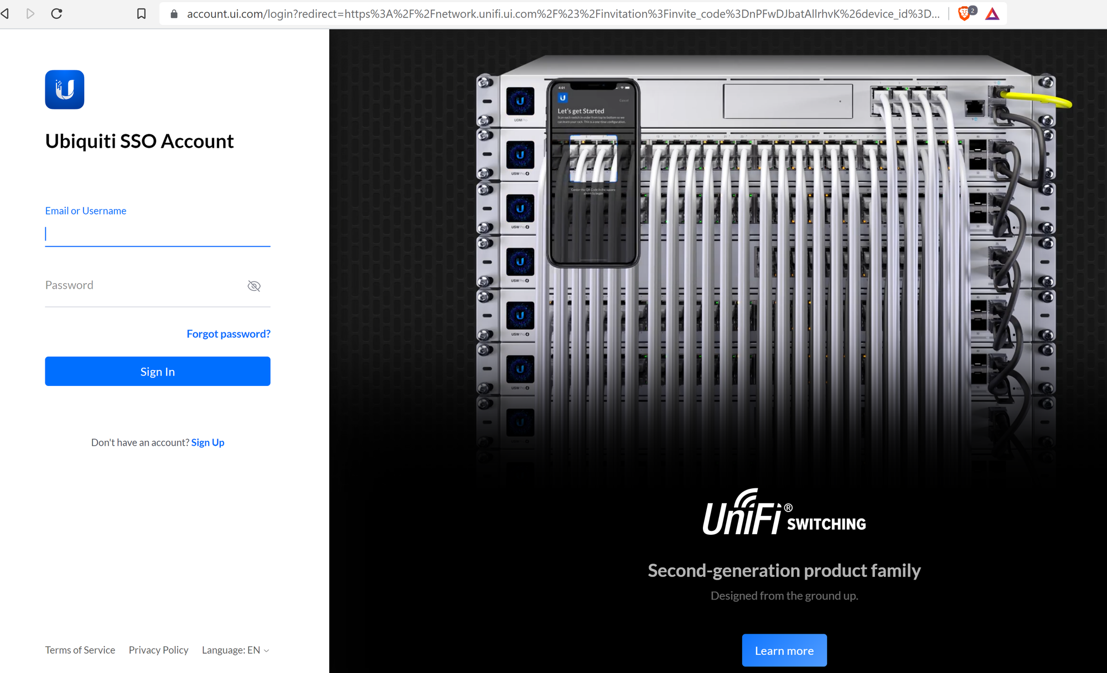Open the Forgot password? link

click(228, 334)
